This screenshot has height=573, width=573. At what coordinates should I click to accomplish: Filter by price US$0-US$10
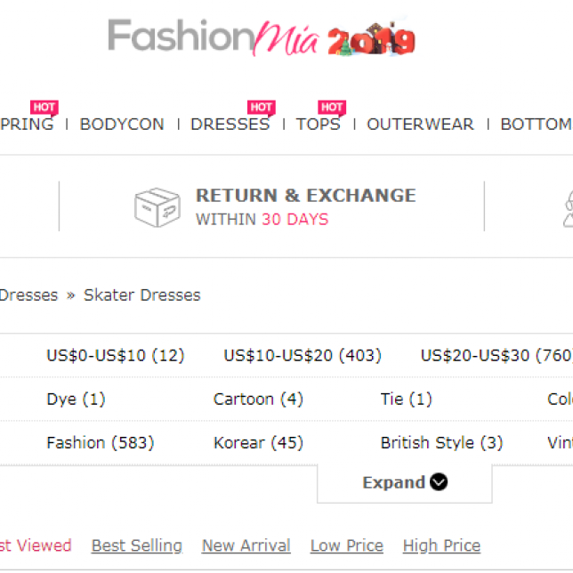[x=116, y=355]
